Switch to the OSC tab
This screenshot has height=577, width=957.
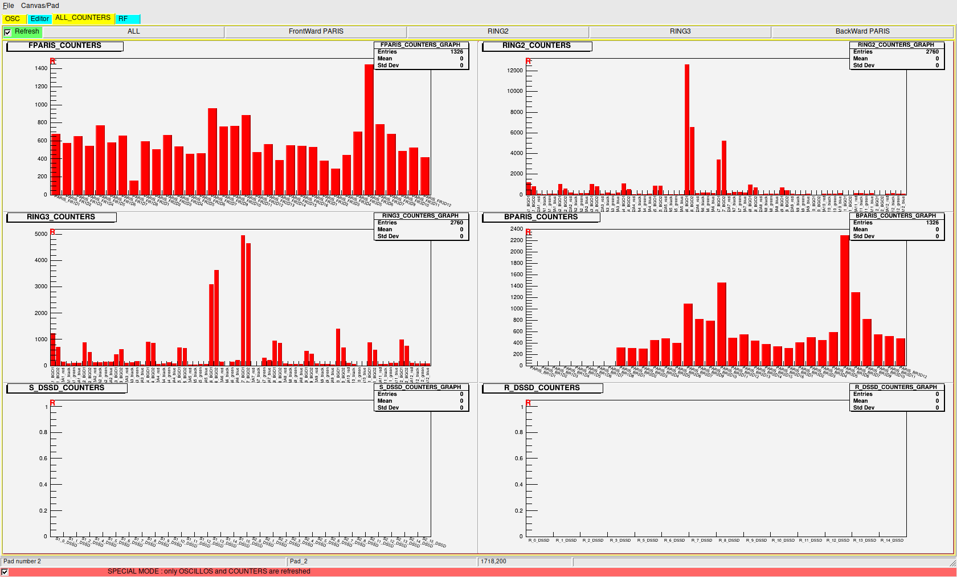(12, 19)
